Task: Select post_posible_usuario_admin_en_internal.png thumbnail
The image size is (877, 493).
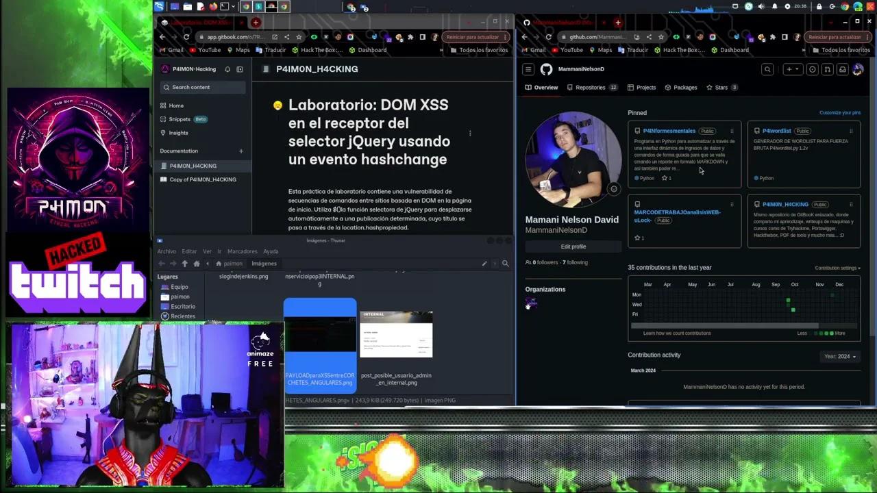Action: pos(396,334)
